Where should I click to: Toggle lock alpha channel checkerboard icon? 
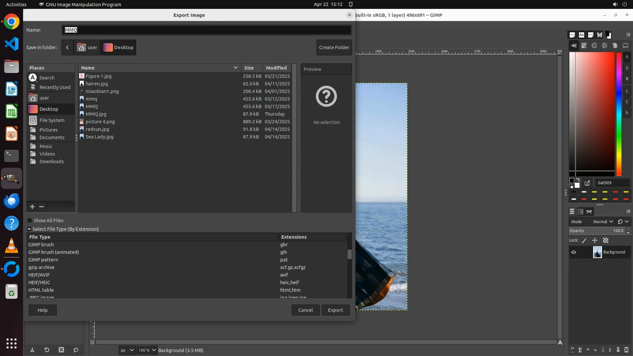tap(606, 241)
